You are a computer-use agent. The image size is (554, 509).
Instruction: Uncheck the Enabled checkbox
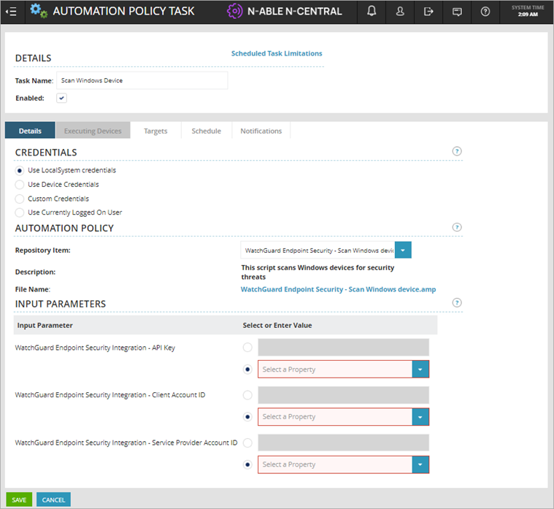62,98
